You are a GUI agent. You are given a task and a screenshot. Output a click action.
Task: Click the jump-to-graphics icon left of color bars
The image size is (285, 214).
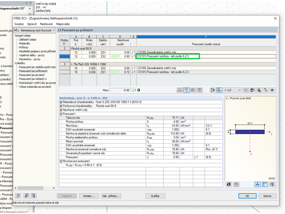[x=213, y=90]
